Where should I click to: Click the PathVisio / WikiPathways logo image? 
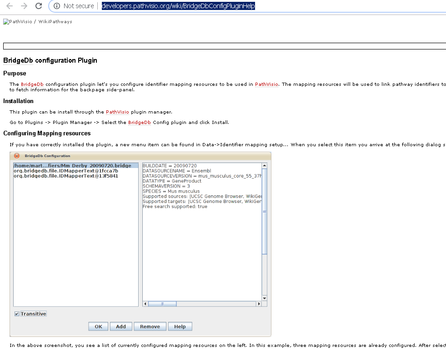pos(38,22)
